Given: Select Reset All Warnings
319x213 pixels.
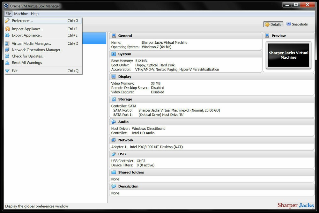Looking at the screenshot, I should click(x=27, y=62).
